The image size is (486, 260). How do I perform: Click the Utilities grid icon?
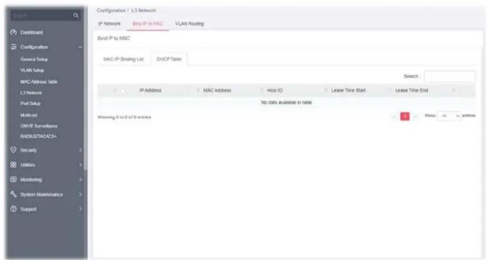tap(13, 165)
